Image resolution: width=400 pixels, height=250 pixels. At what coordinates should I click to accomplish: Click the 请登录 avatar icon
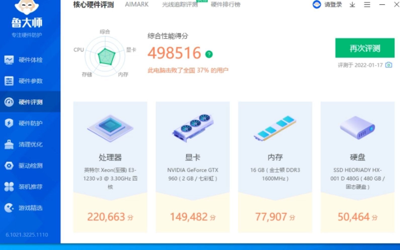(317, 4)
